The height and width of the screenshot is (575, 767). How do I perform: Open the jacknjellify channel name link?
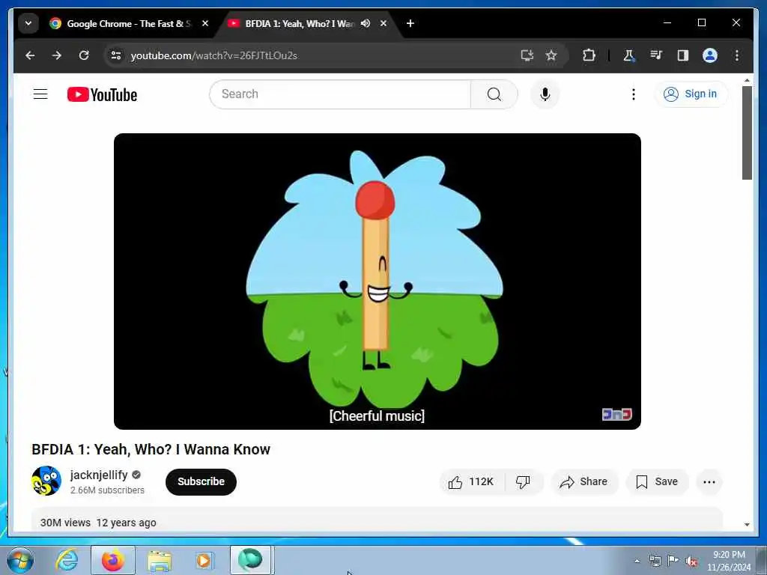(99, 475)
